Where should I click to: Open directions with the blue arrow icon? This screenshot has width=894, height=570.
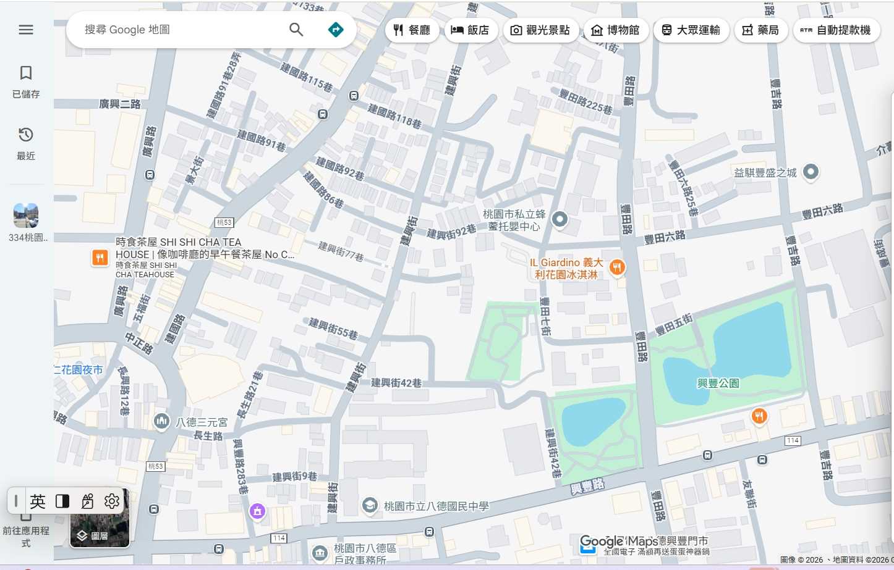click(x=336, y=30)
